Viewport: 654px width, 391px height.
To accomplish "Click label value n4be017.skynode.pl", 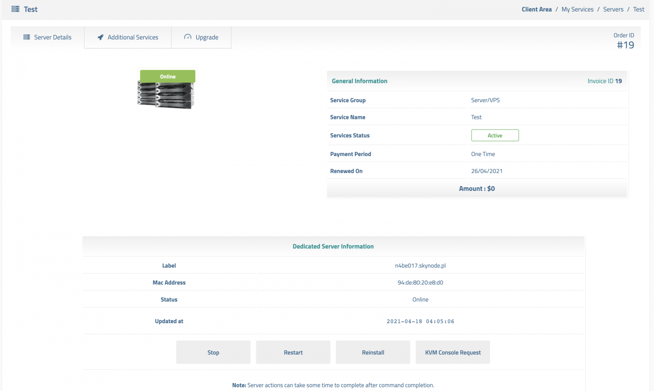I will coord(420,266).
